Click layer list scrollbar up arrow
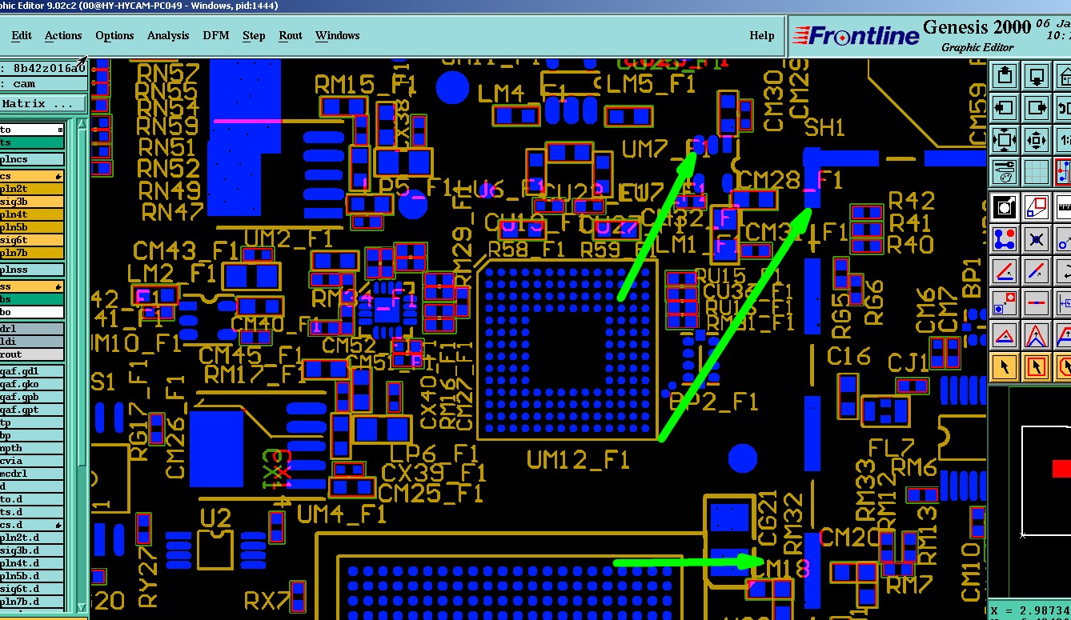Viewport: 1071px width, 620px height. pyautogui.click(x=82, y=126)
